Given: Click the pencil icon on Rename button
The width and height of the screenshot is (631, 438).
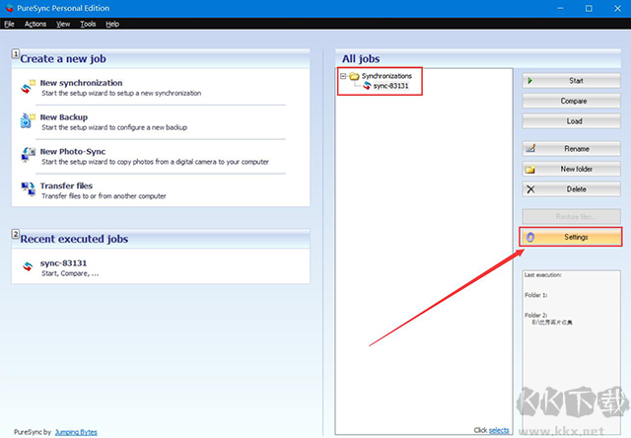Looking at the screenshot, I should [530, 149].
